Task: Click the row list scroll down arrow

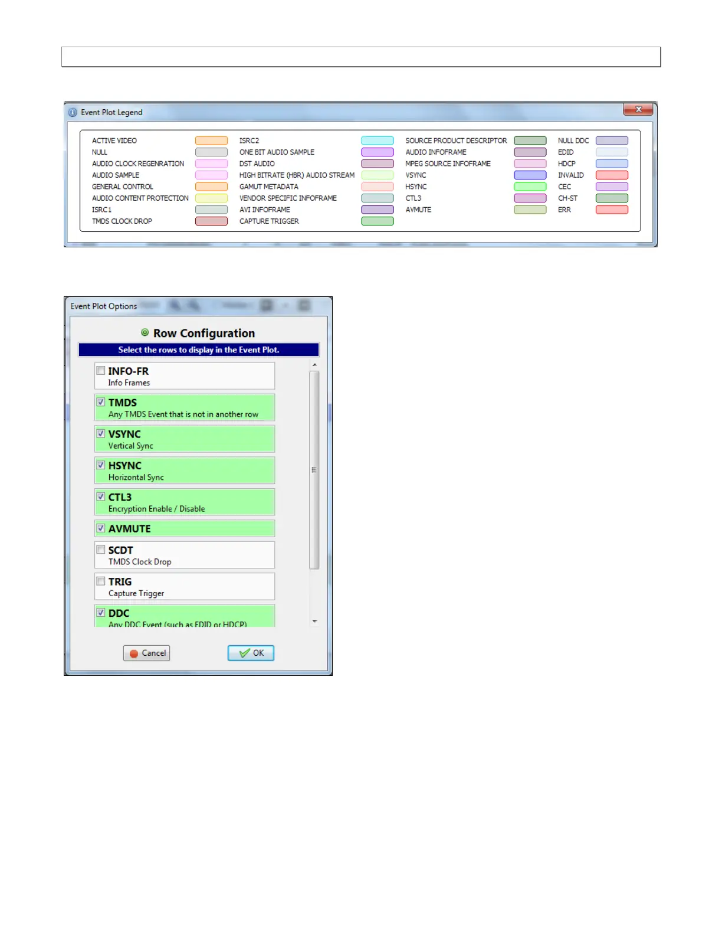Action: tap(314, 621)
